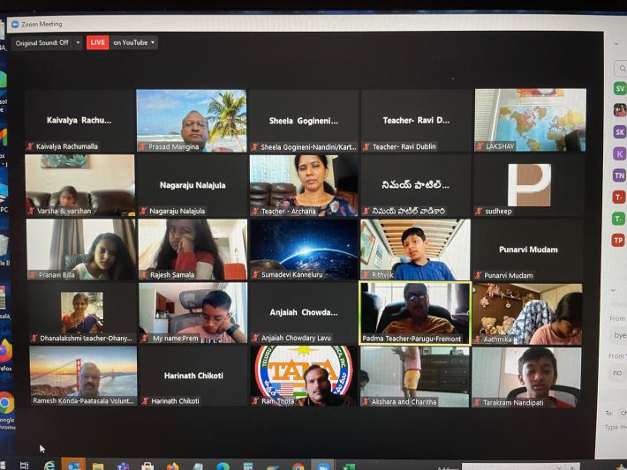Select the Ramesh Konda-Paatasala Volunteer bridge tile
Screen dimensions: 627x470
83,376
